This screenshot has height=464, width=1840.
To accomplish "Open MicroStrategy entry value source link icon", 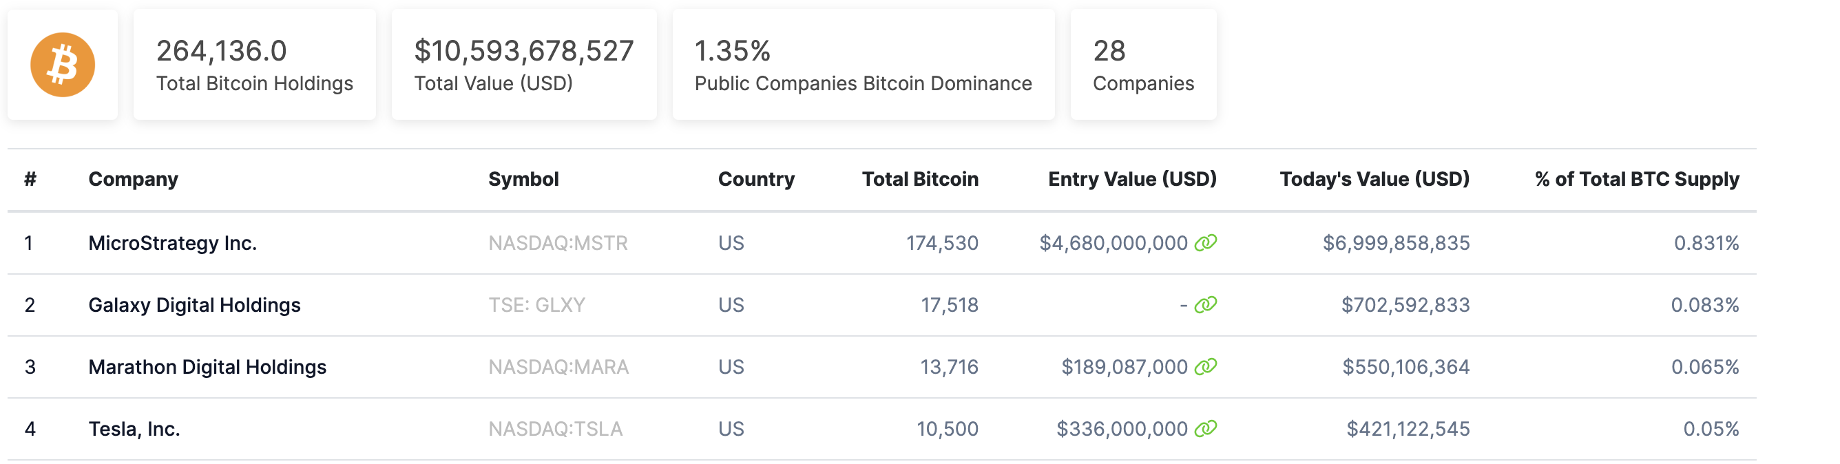I will coord(1206,243).
